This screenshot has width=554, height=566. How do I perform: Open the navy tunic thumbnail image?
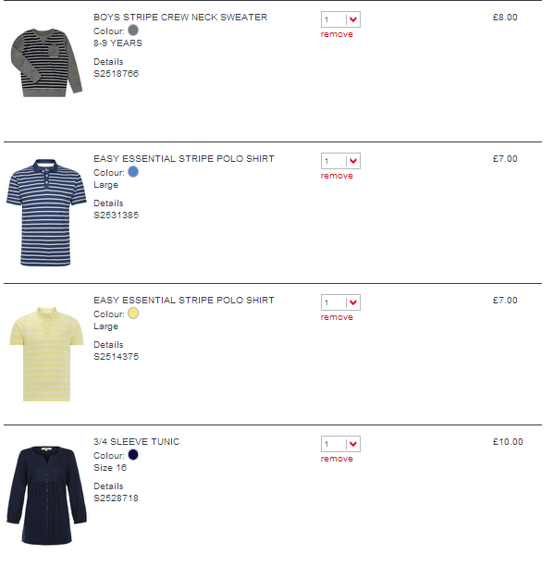pyautogui.click(x=46, y=496)
